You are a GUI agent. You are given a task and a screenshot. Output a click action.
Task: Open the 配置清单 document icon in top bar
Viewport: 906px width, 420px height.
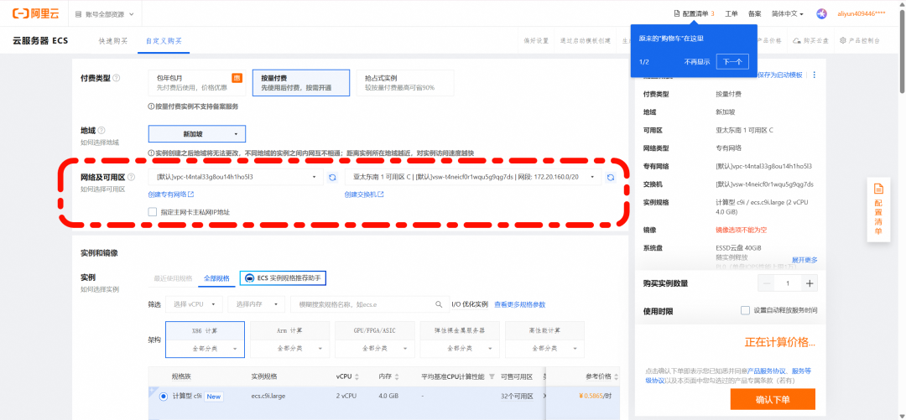pyautogui.click(x=677, y=13)
